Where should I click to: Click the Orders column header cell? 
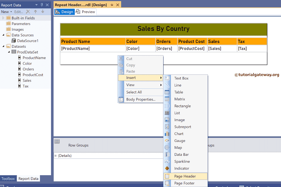(167, 41)
